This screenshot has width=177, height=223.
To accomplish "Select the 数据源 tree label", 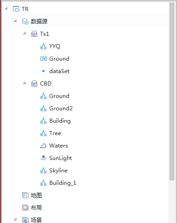I will click(39, 21).
